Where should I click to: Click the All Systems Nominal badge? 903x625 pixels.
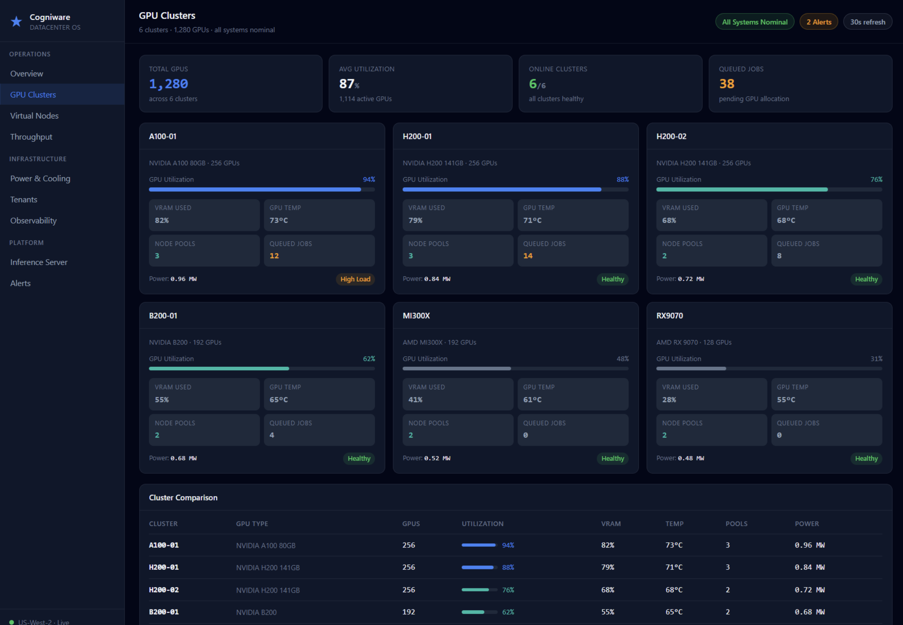click(754, 22)
